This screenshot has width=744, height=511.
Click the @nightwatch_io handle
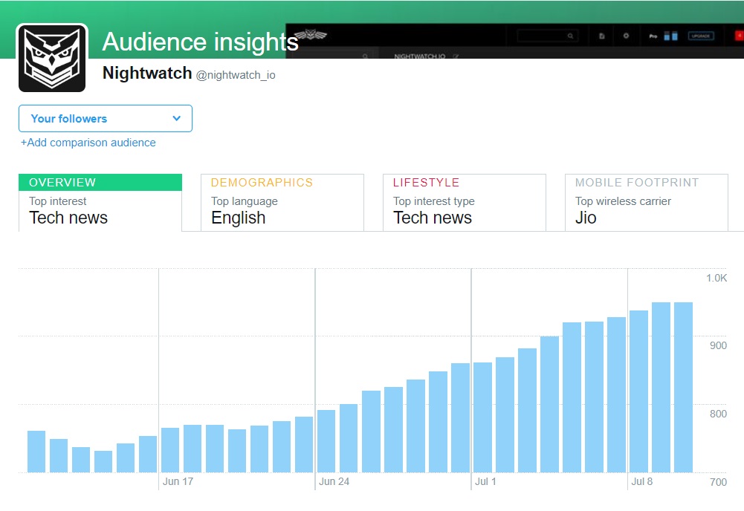pos(235,75)
